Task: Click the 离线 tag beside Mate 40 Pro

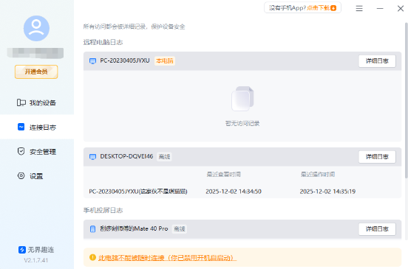Action: 180,228
